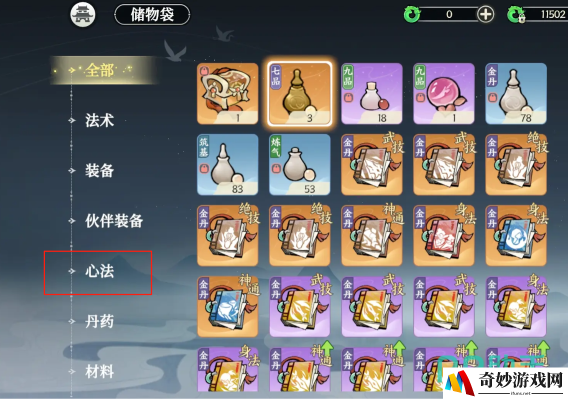The height and width of the screenshot is (399, 568).
Task: Open the blue 身法 skill book
Action: [x=516, y=235]
